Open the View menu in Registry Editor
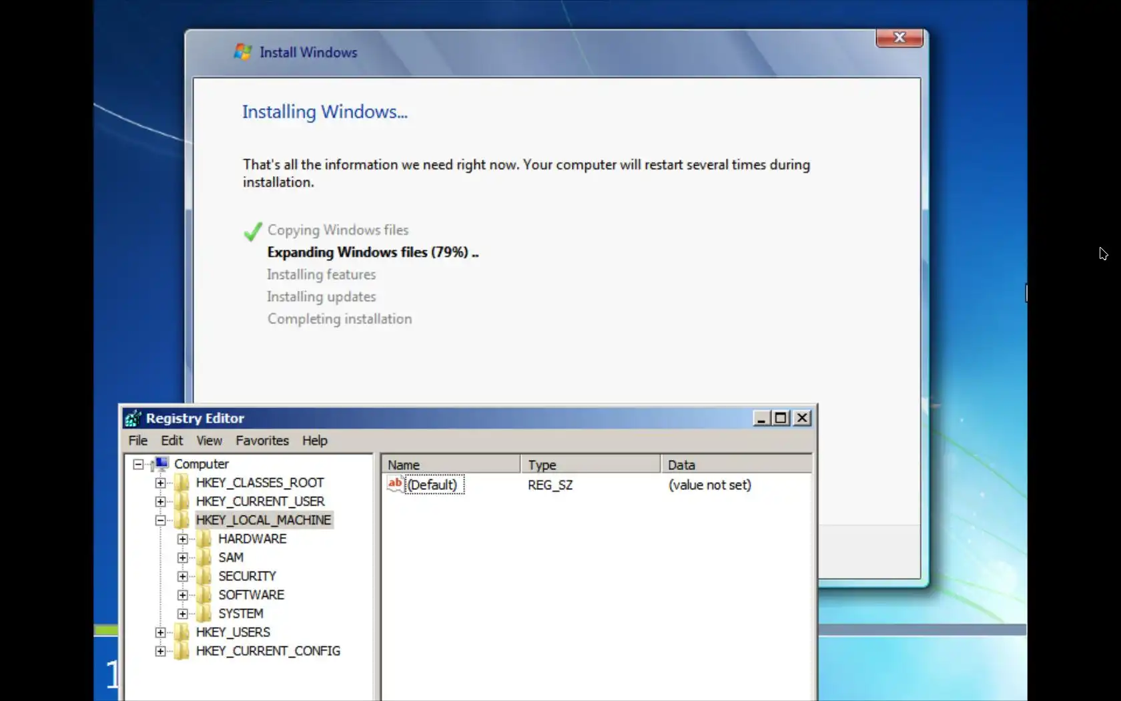Viewport: 1121px width, 701px height. [x=209, y=441]
